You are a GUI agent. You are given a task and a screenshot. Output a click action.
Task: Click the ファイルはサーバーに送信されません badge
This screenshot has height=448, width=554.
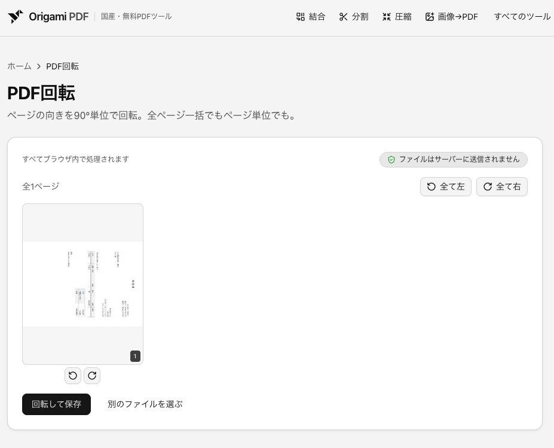tap(454, 160)
